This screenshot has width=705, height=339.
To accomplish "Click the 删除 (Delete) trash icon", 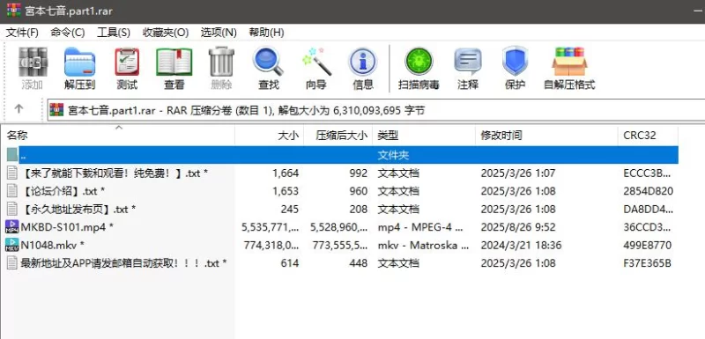I will (x=221, y=62).
